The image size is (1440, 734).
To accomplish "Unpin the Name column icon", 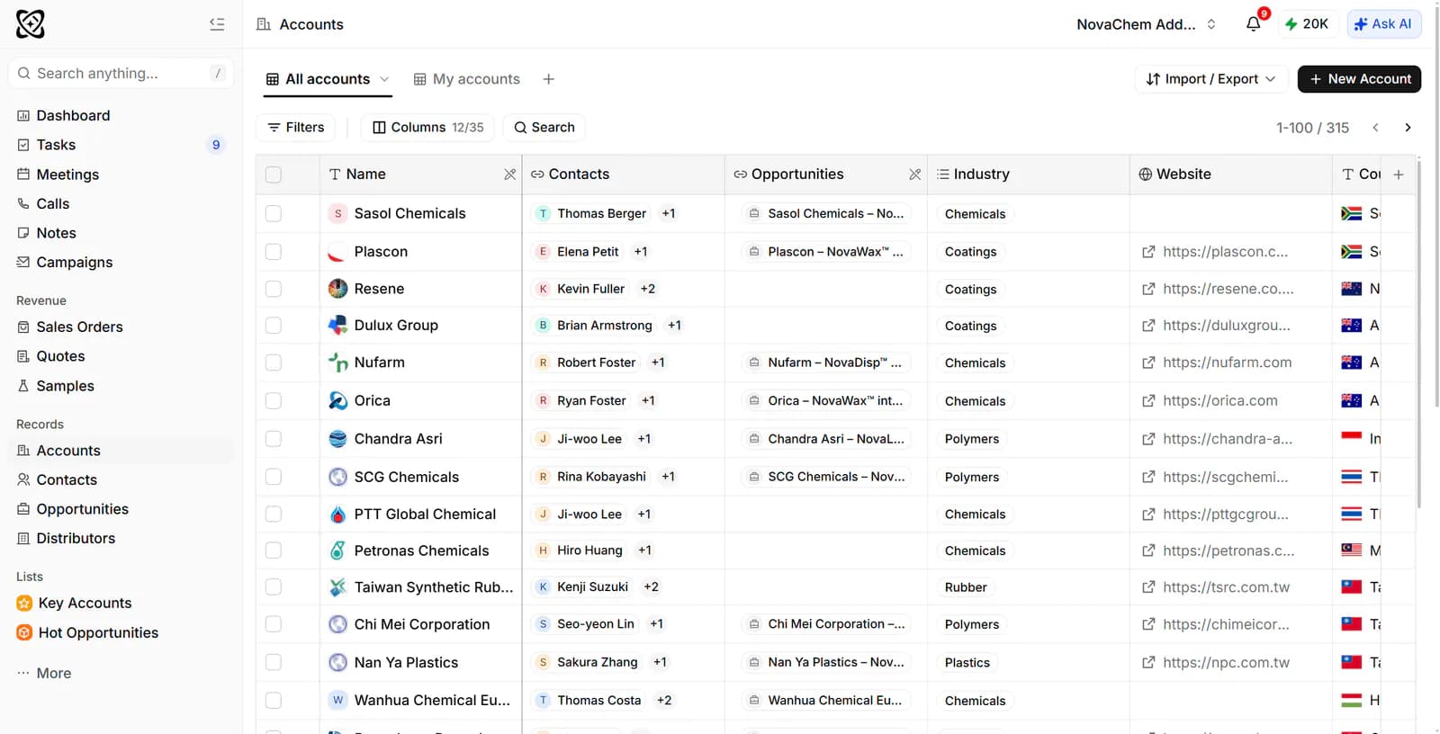I will click(510, 175).
